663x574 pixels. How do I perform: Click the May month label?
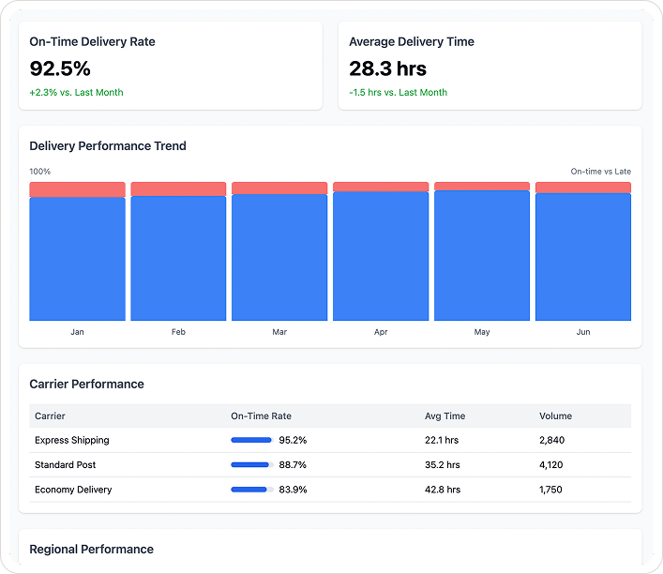click(x=482, y=332)
